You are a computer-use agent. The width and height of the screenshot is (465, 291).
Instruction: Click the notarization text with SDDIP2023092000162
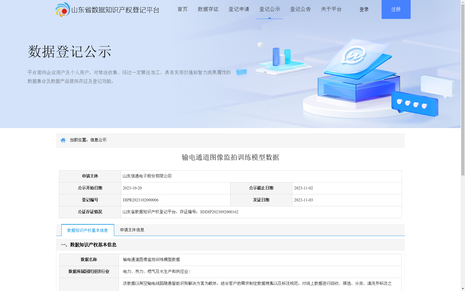click(x=180, y=212)
